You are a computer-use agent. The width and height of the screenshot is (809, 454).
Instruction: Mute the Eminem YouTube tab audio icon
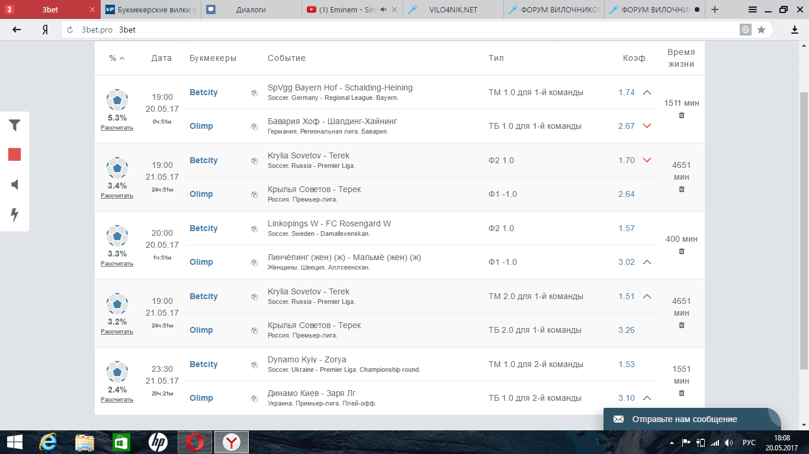pos(383,9)
